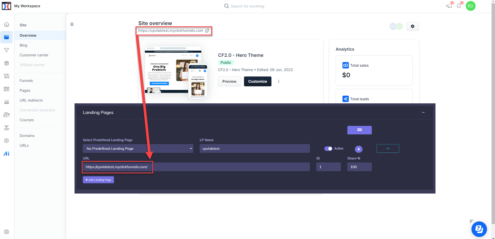This screenshot has width=495, height=239.
Task: Delete landing page with trash icon
Action: click(x=358, y=149)
